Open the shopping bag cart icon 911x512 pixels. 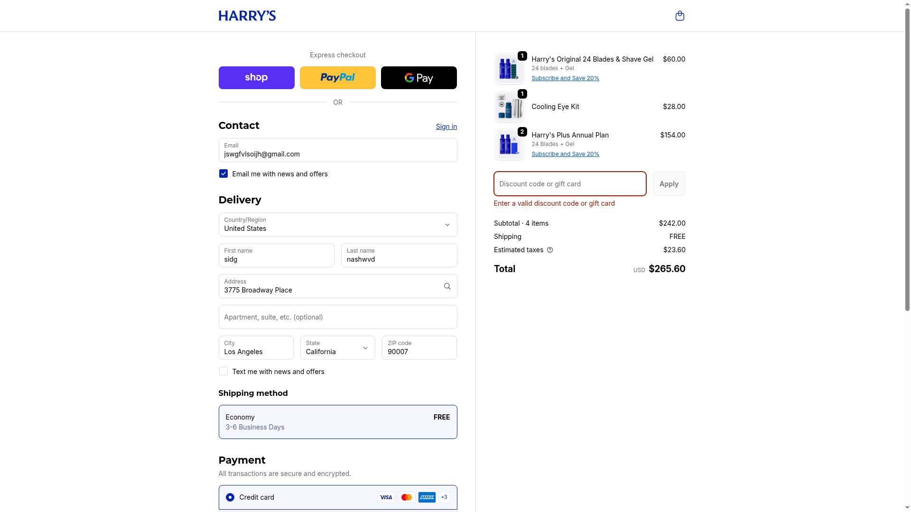(679, 16)
